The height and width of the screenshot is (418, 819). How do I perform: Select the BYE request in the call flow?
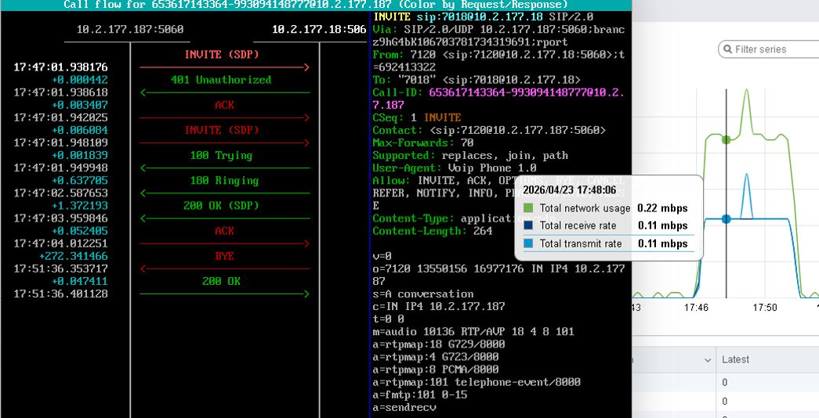pyautogui.click(x=225, y=256)
